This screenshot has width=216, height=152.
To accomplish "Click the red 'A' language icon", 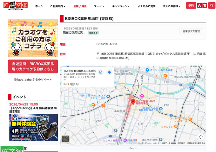I will pyautogui.click(x=199, y=5).
